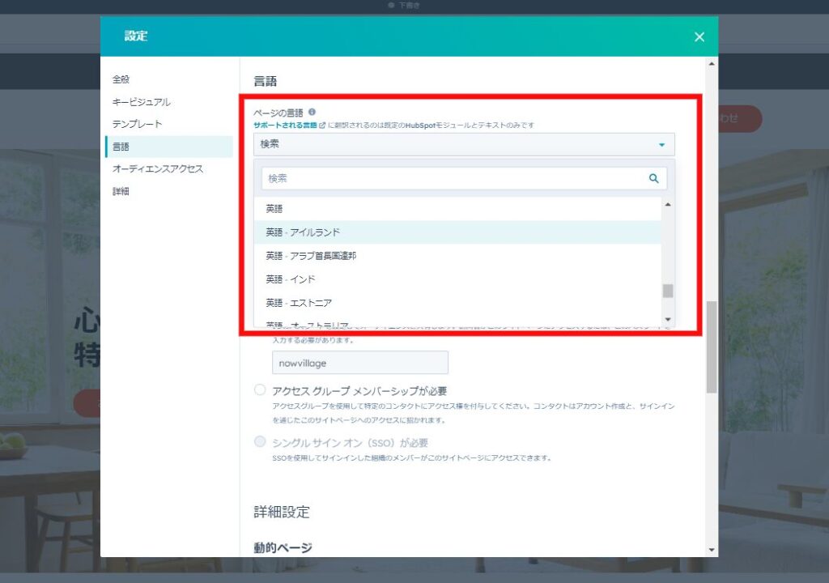Click the down arrow on the language list scrollbar

pyautogui.click(x=666, y=318)
